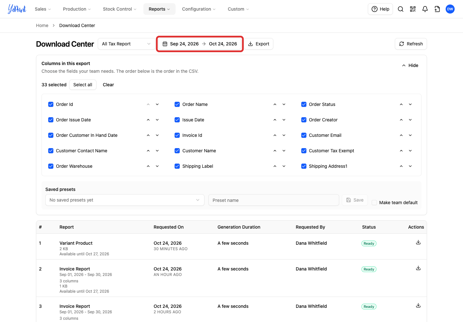Click the YoPrint logo
Viewport: 463px width, 322px height.
[x=17, y=9]
